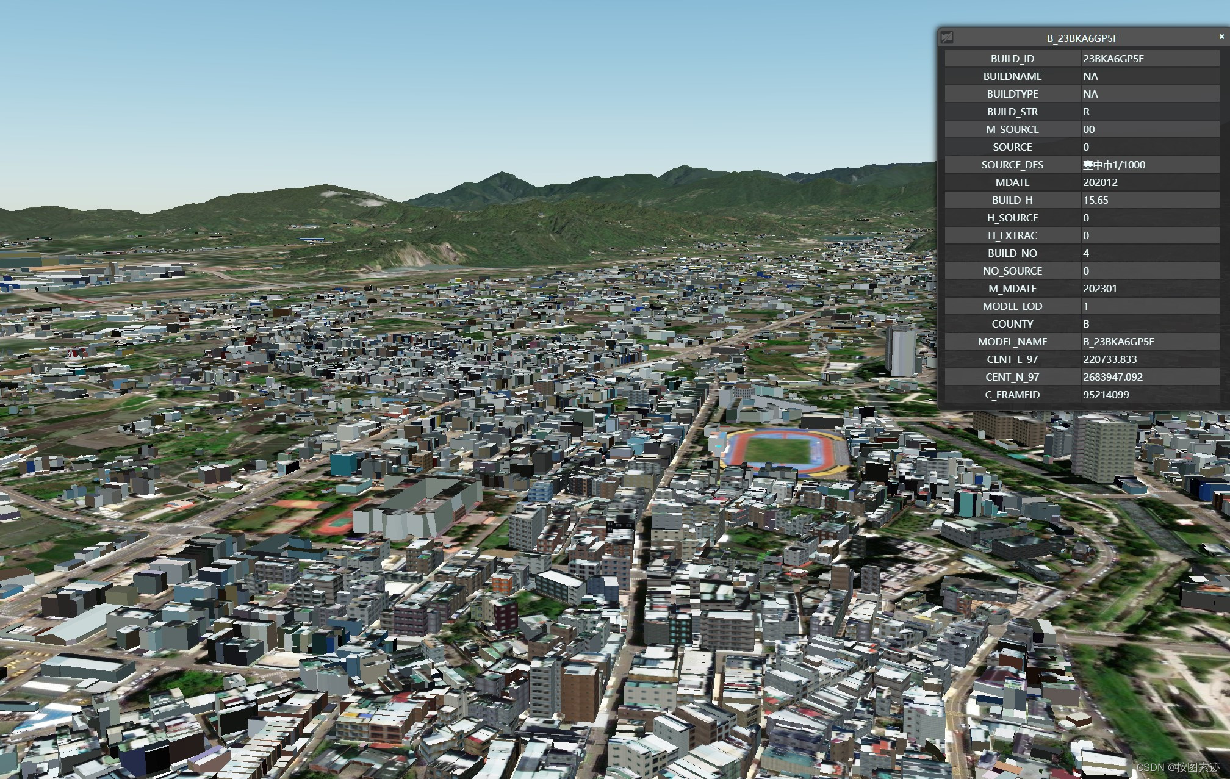The height and width of the screenshot is (779, 1230).
Task: Click the info box title B_23BKA6GP5F
Action: [x=1082, y=38]
